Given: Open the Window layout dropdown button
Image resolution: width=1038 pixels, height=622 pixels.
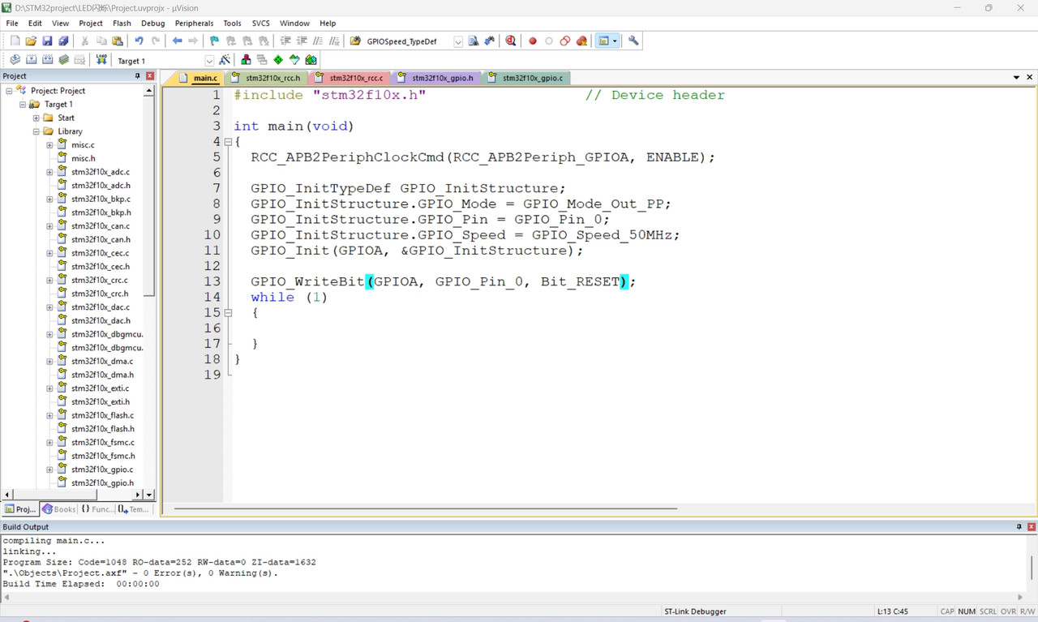Looking at the screenshot, I should [607, 41].
